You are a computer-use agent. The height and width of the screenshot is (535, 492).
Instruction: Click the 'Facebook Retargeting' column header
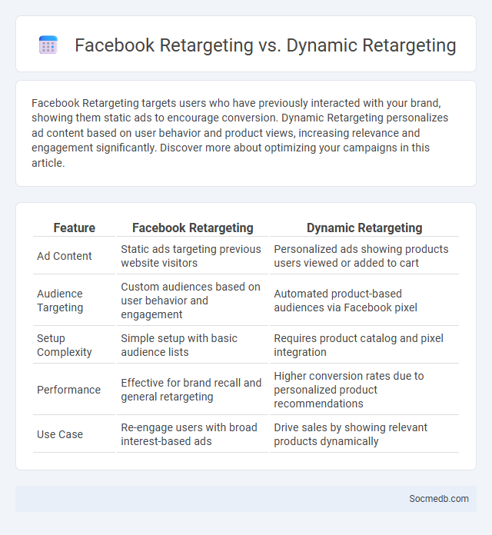point(192,228)
